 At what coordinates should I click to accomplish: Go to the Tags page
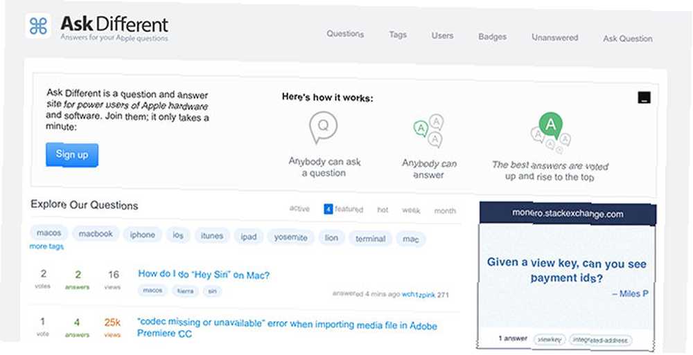(398, 35)
